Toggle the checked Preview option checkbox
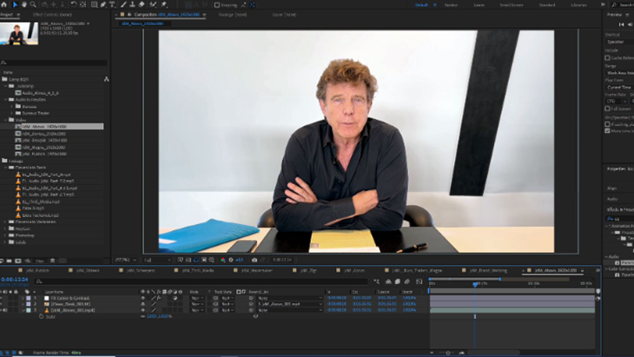Viewport: 634px width, 357px height. pos(607,130)
